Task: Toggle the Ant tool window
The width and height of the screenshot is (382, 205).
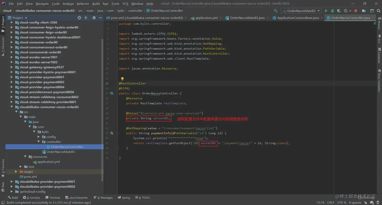Action: pyautogui.click(x=379, y=38)
